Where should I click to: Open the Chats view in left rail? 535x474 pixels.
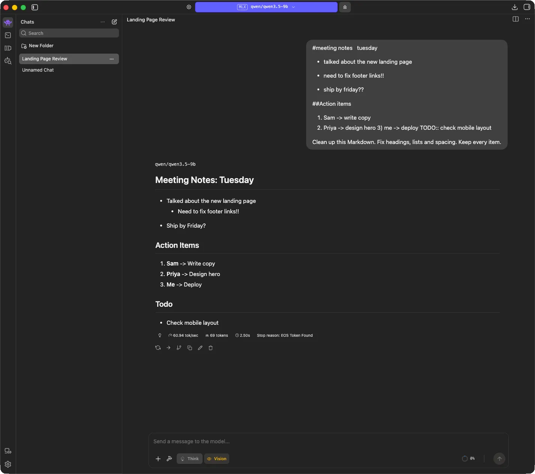tap(8, 22)
